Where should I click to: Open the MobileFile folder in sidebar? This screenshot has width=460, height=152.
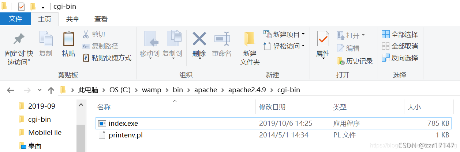(45, 132)
